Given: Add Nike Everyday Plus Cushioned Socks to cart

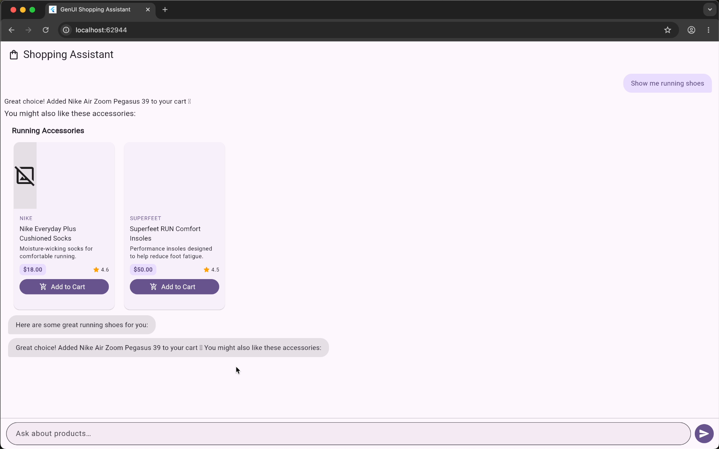Looking at the screenshot, I should coord(64,287).
